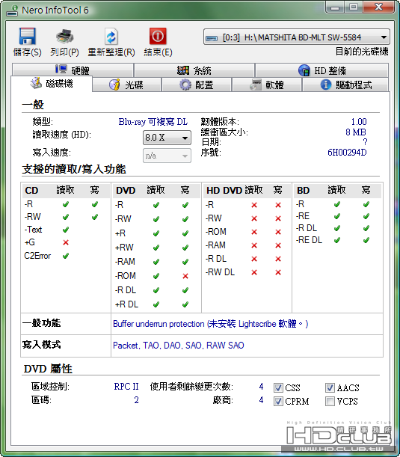Click the Nero InfoTool title bar icon
The image size is (400, 457).
click(x=12, y=10)
